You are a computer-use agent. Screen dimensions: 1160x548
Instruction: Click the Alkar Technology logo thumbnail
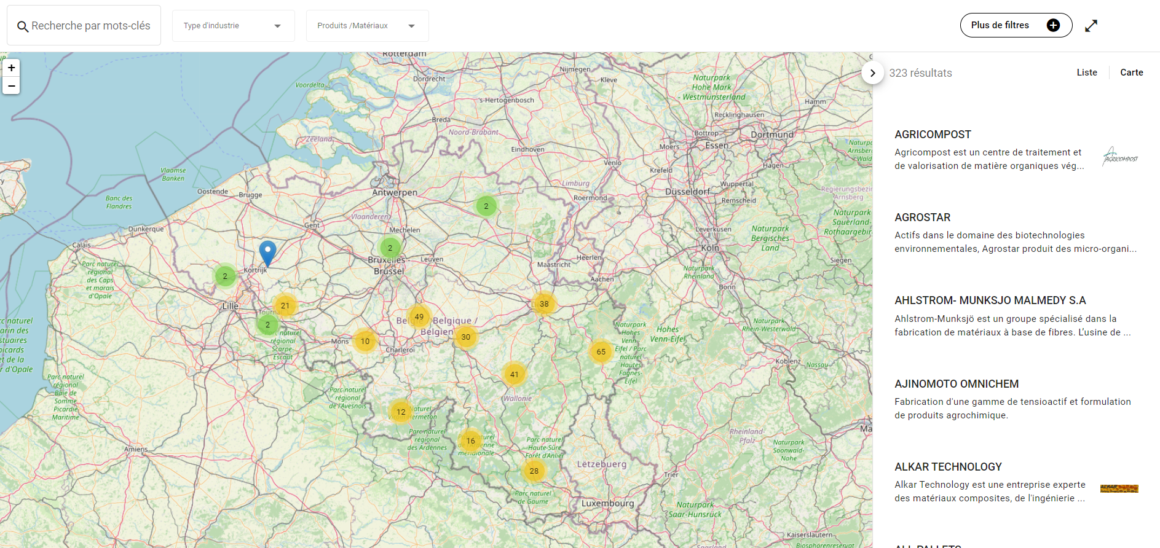point(1119,488)
